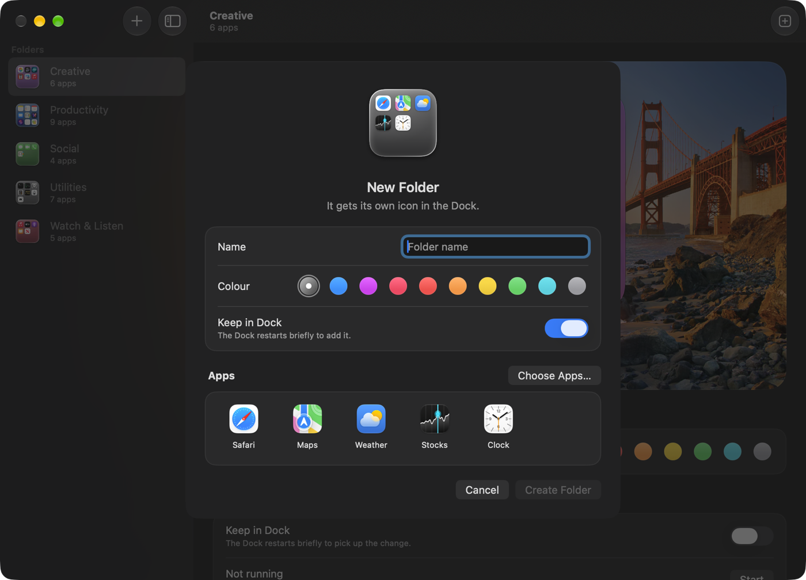Select the Utilities folder name
806x580 pixels.
pos(68,187)
